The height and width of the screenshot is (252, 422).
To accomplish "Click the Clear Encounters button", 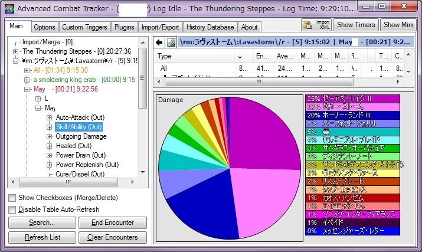I will [x=113, y=237].
